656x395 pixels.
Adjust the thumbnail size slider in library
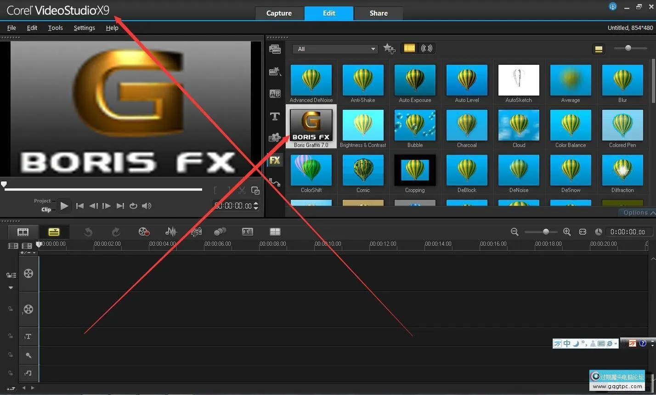tap(628, 48)
